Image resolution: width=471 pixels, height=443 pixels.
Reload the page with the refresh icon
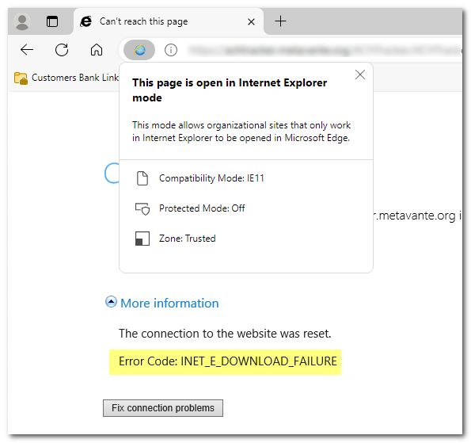point(62,50)
